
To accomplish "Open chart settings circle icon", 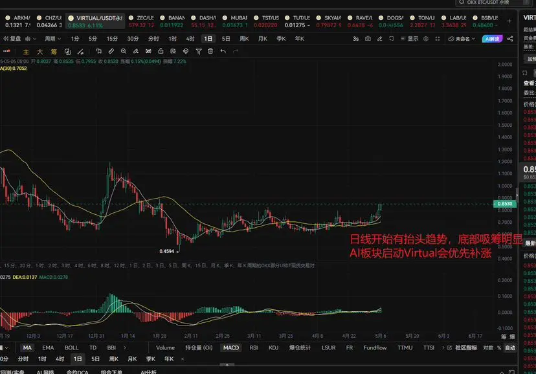I will (426, 39).
